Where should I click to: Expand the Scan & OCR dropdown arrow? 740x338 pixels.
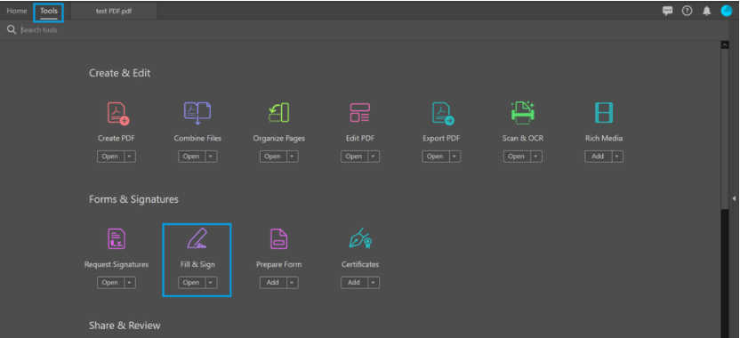click(x=536, y=157)
